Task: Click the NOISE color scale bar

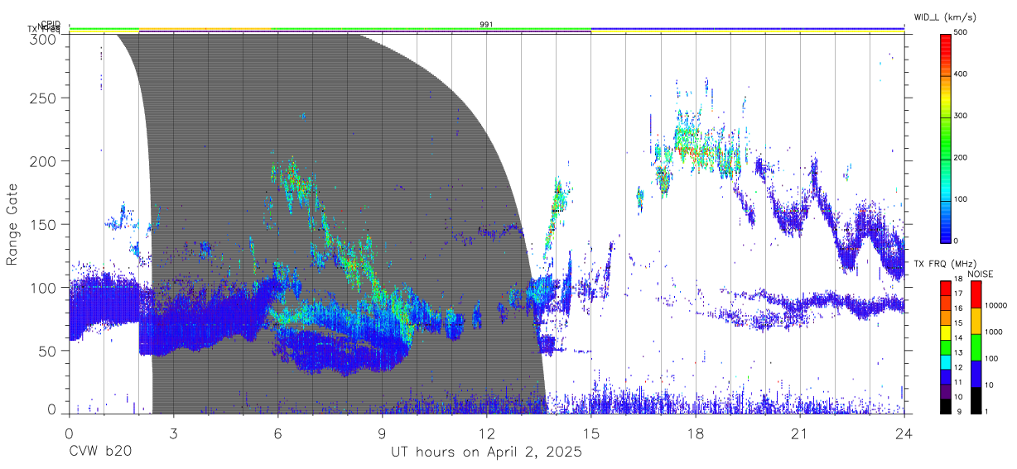Action: pos(976,347)
